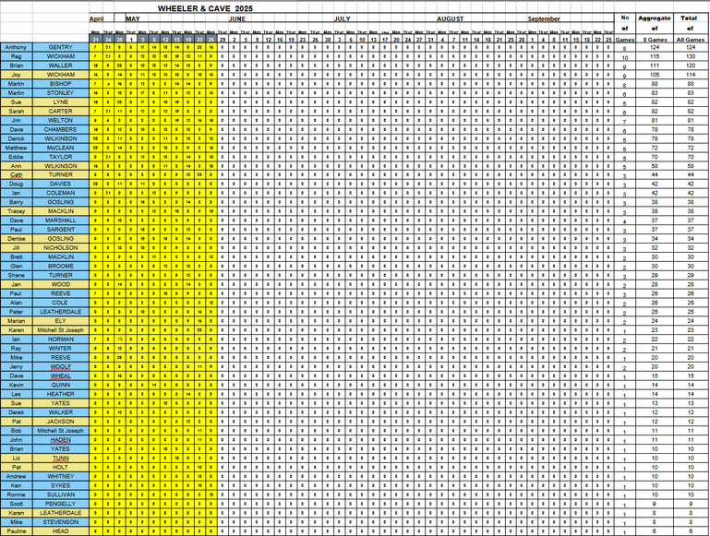
Task: Click the WELTON surname cell
Action: pos(61,120)
